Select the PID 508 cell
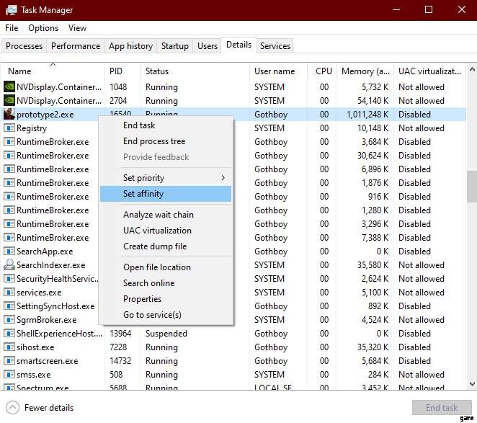Image resolution: width=477 pixels, height=423 pixels. coord(116,375)
